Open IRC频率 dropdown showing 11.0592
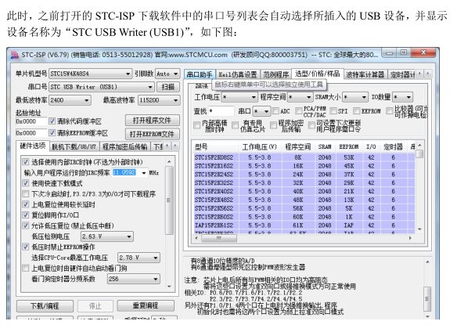Viewport: 475px width, 332px height. point(130,172)
